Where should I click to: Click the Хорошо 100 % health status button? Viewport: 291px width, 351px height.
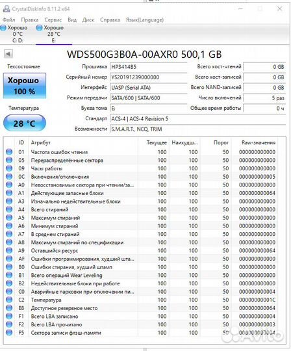(25, 86)
